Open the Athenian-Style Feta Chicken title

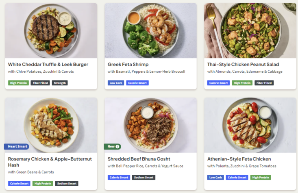point(239,159)
